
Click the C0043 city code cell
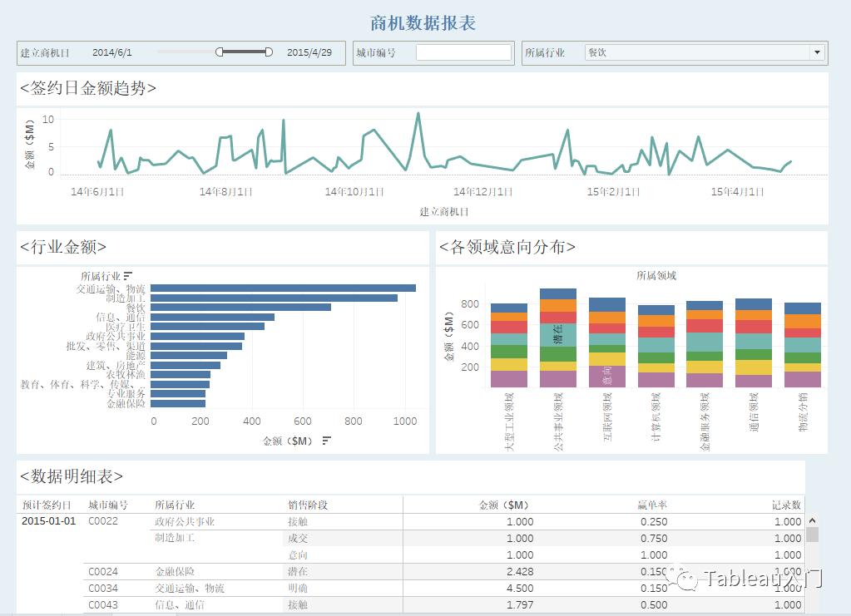(103, 604)
